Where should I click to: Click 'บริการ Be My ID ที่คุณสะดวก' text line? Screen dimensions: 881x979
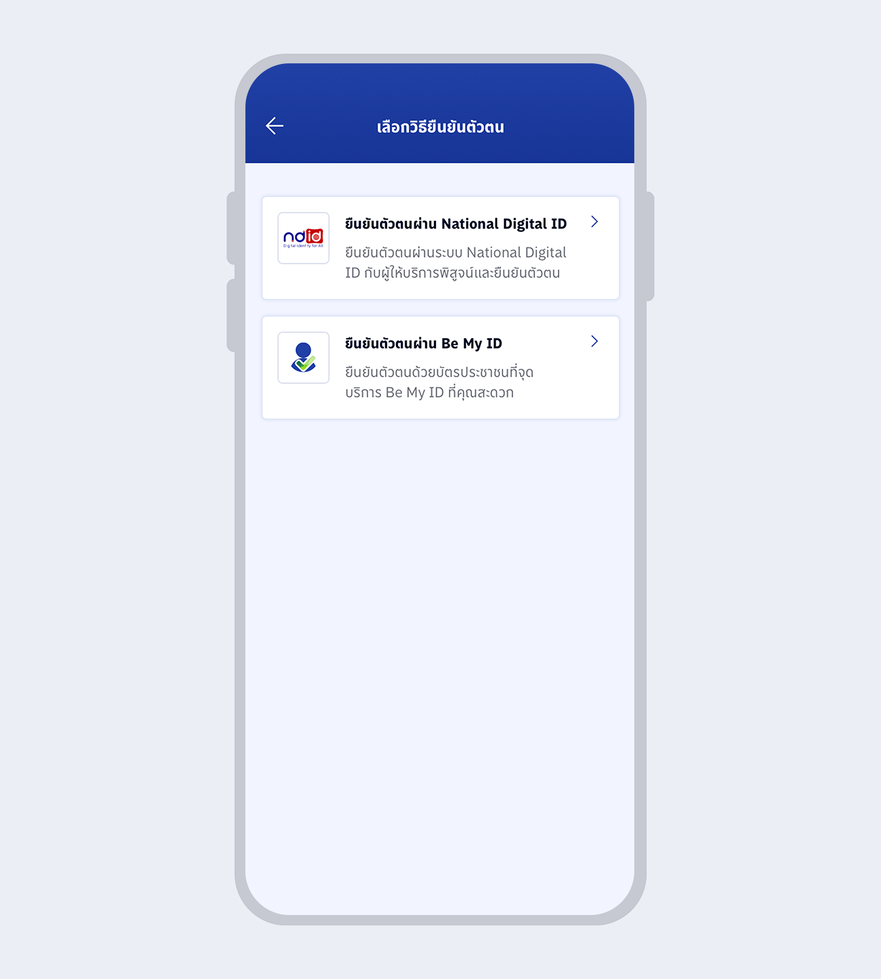pos(429,392)
